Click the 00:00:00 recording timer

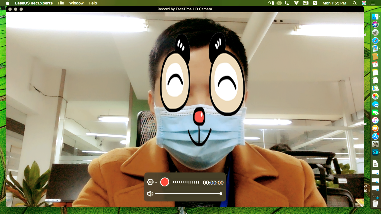213,183
